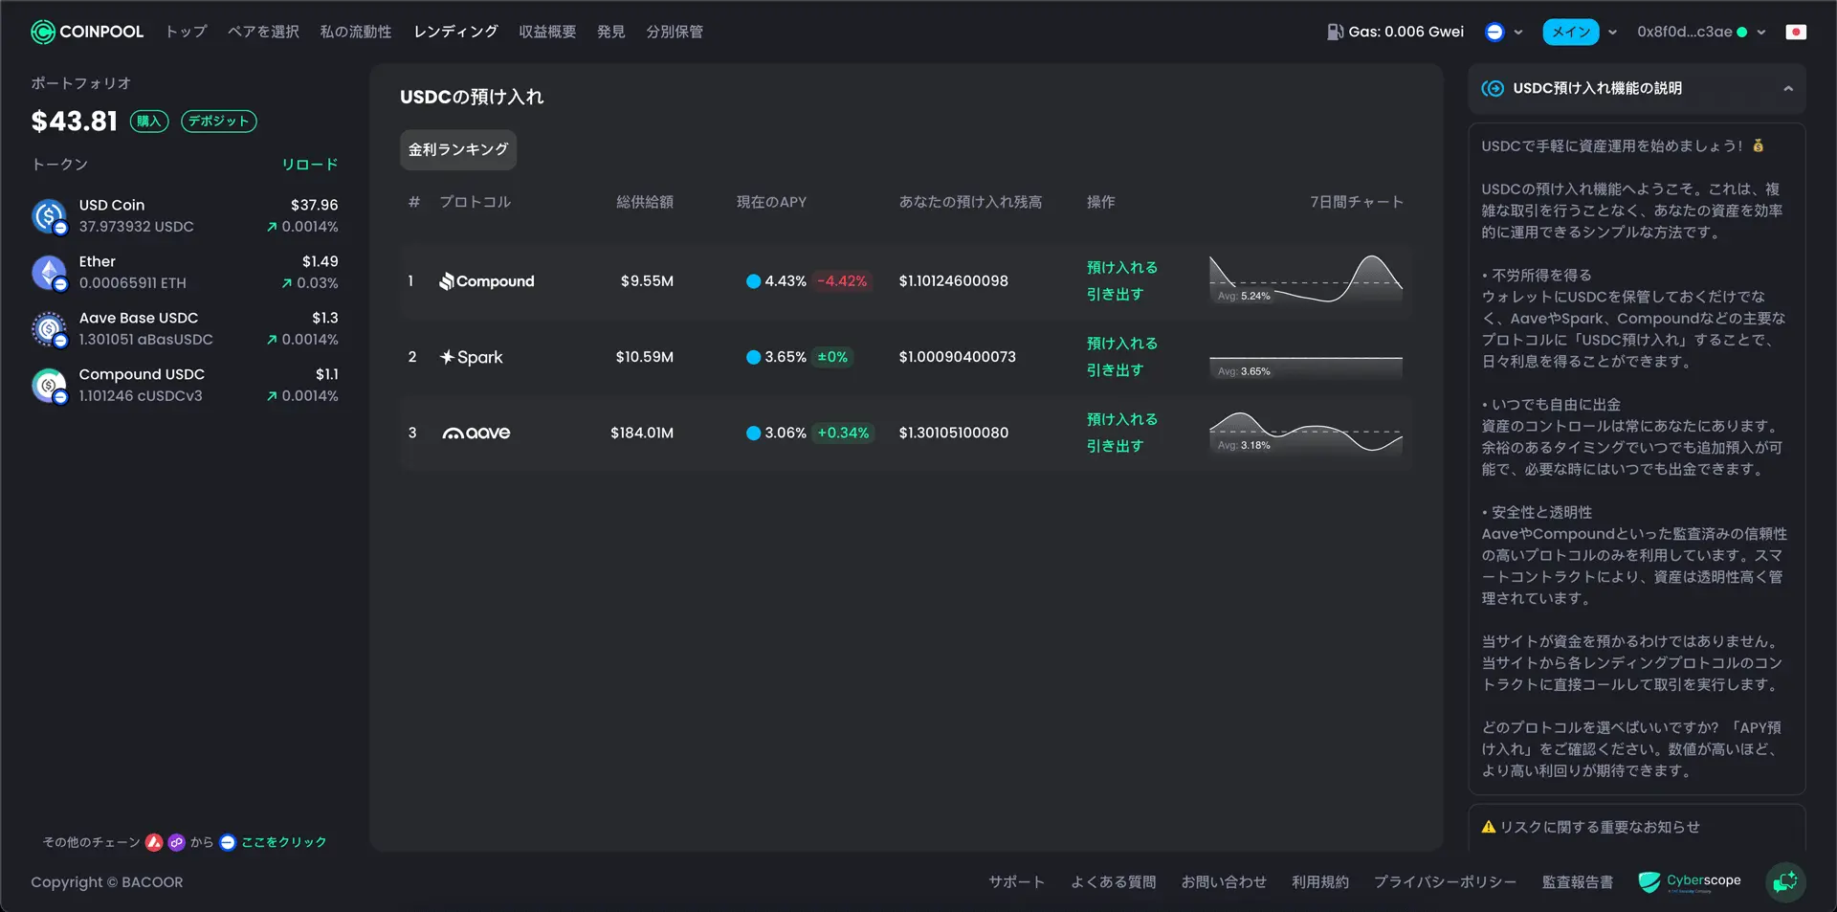Click the red Avalanche chain icon
The width and height of the screenshot is (1837, 912).
[154, 842]
